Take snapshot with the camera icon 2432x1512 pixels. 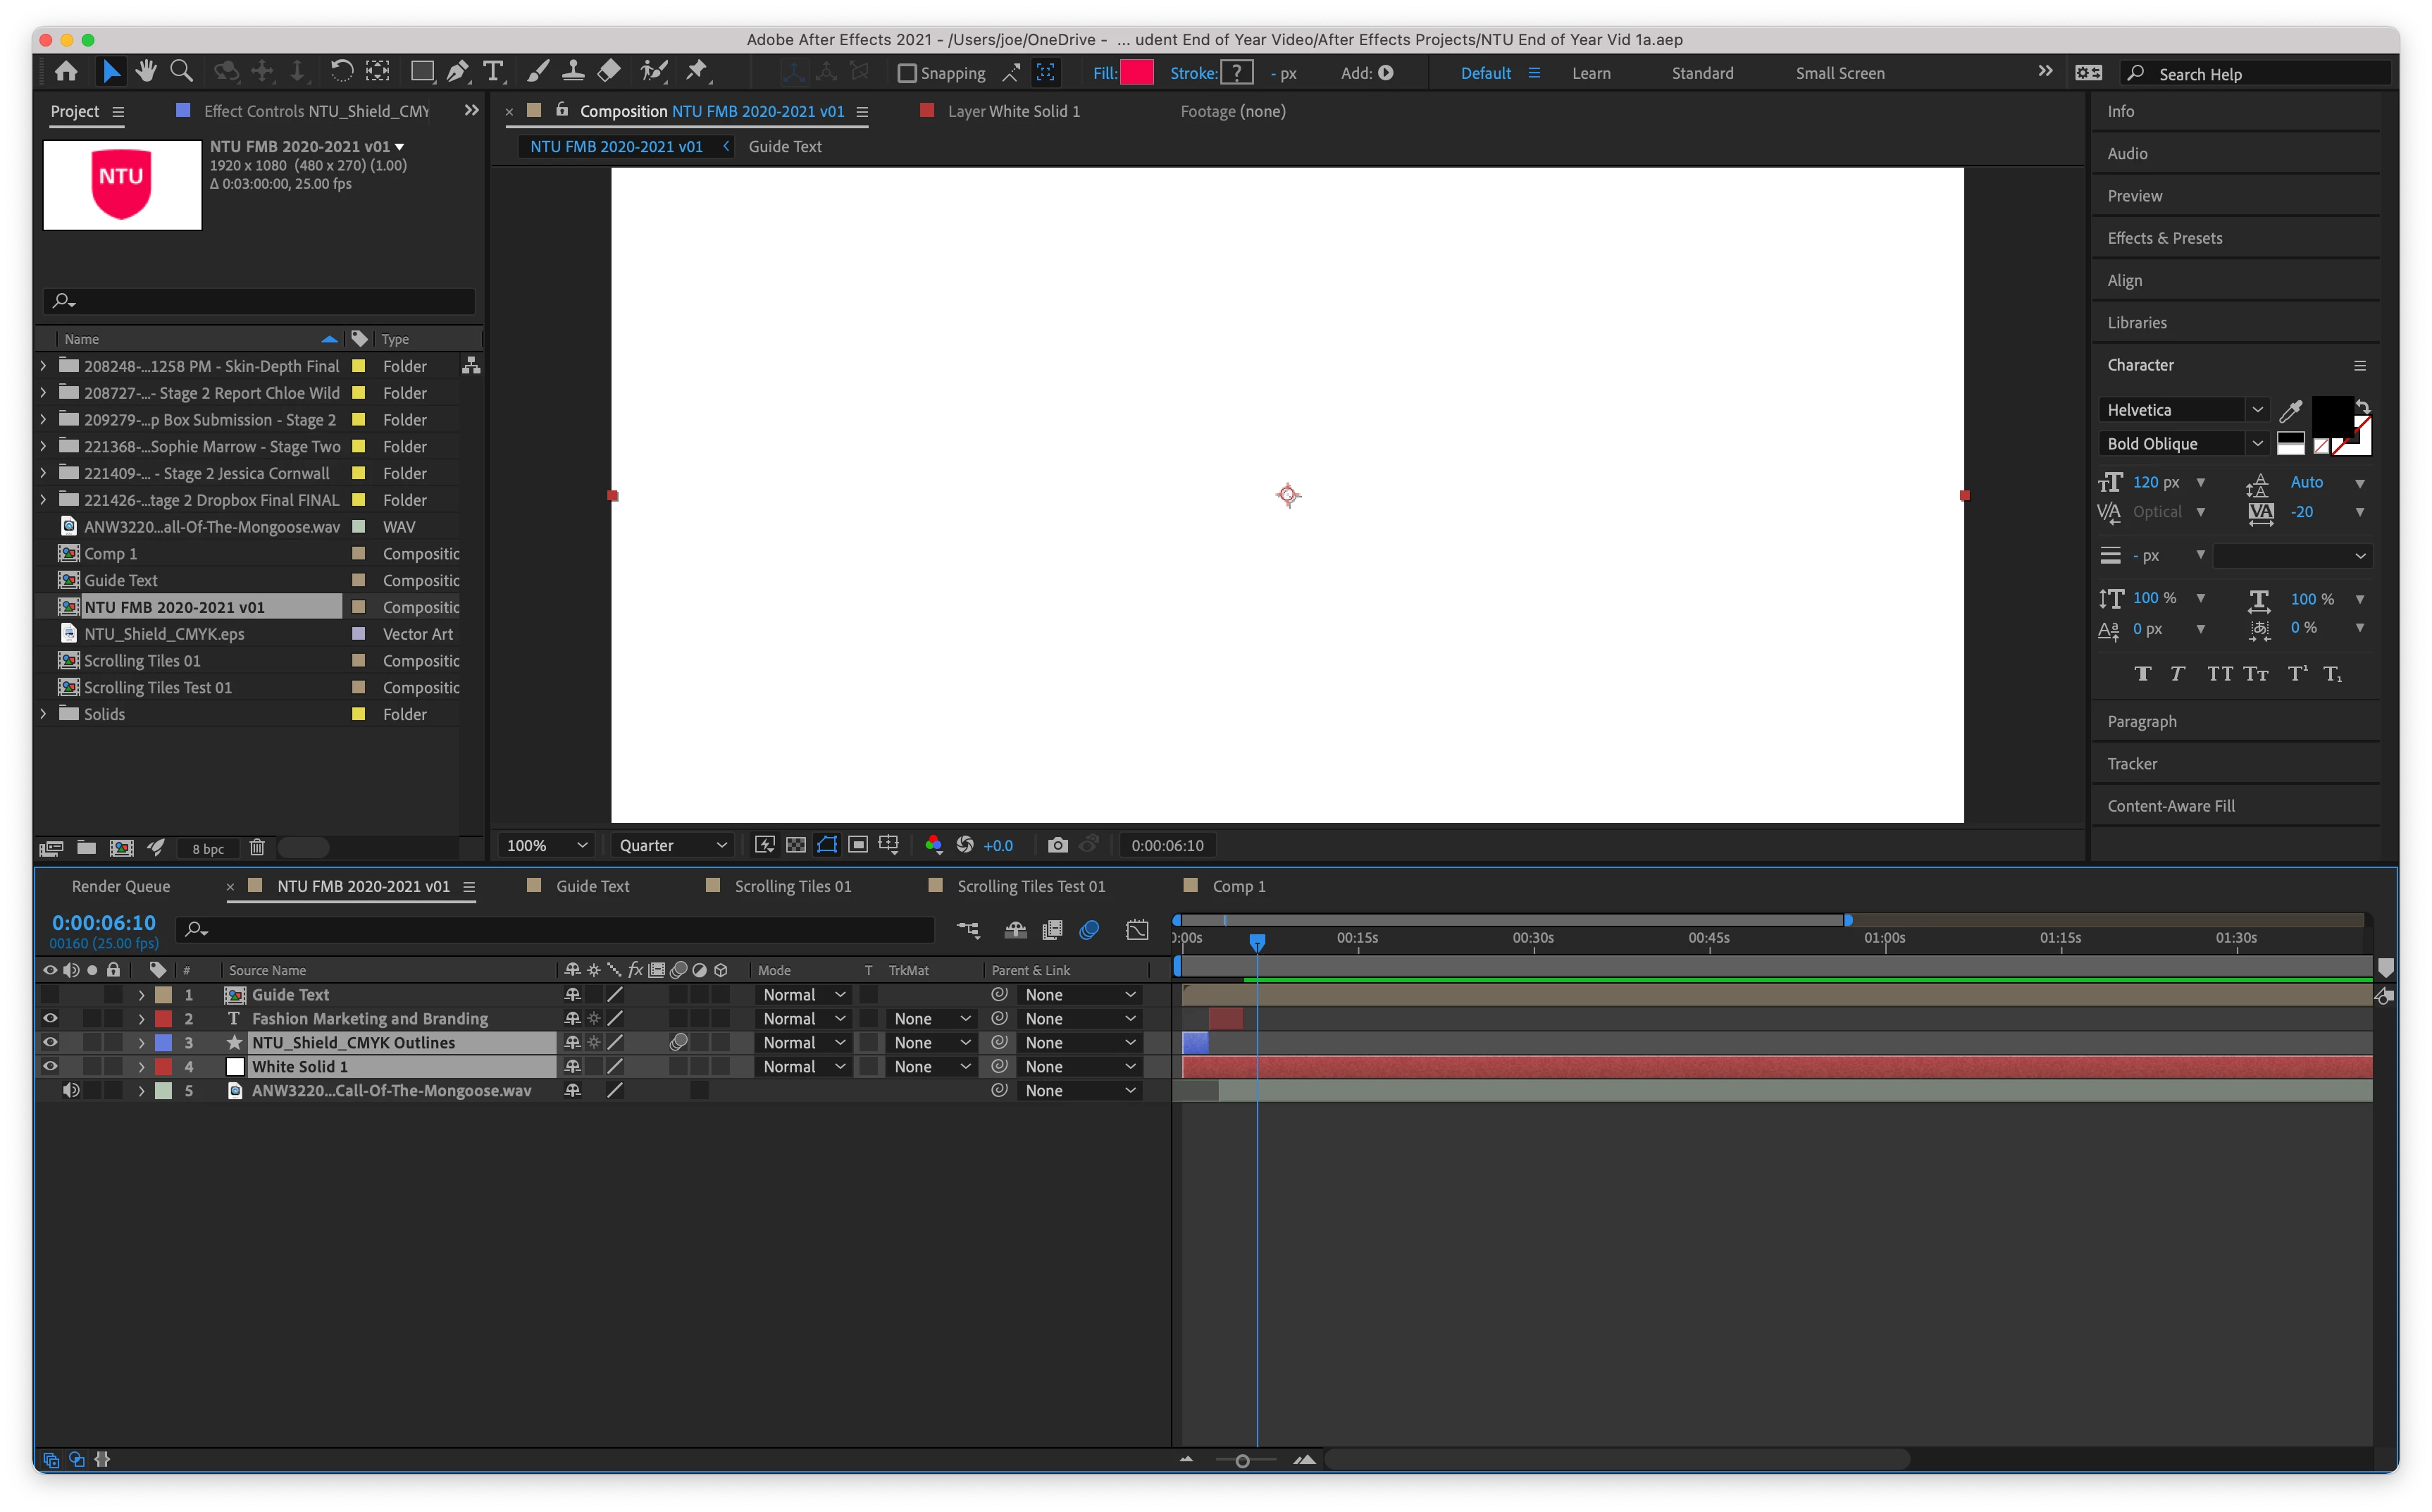(1057, 845)
